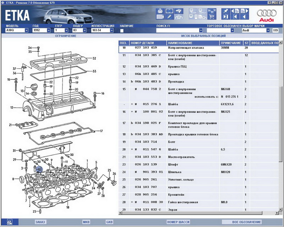Open the ВЫБОР МАРКИ dropdown showing Audi
Image resolution: width=284 pixels, height=227 pixels.
(268, 30)
